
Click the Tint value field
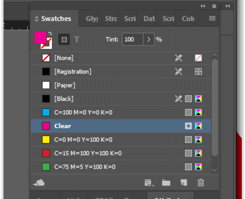pyautogui.click(x=133, y=39)
